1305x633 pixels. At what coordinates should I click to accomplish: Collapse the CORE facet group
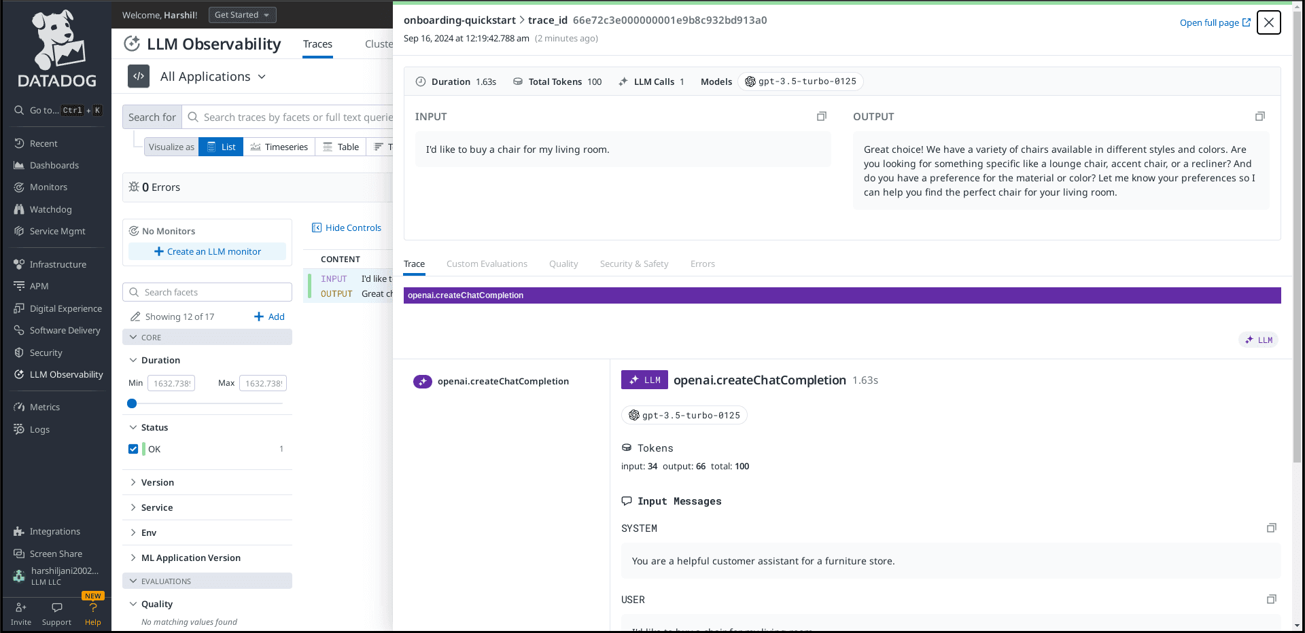(207, 337)
